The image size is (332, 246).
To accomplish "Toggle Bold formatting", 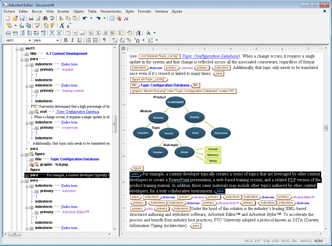I will pyautogui.click(x=66, y=40).
